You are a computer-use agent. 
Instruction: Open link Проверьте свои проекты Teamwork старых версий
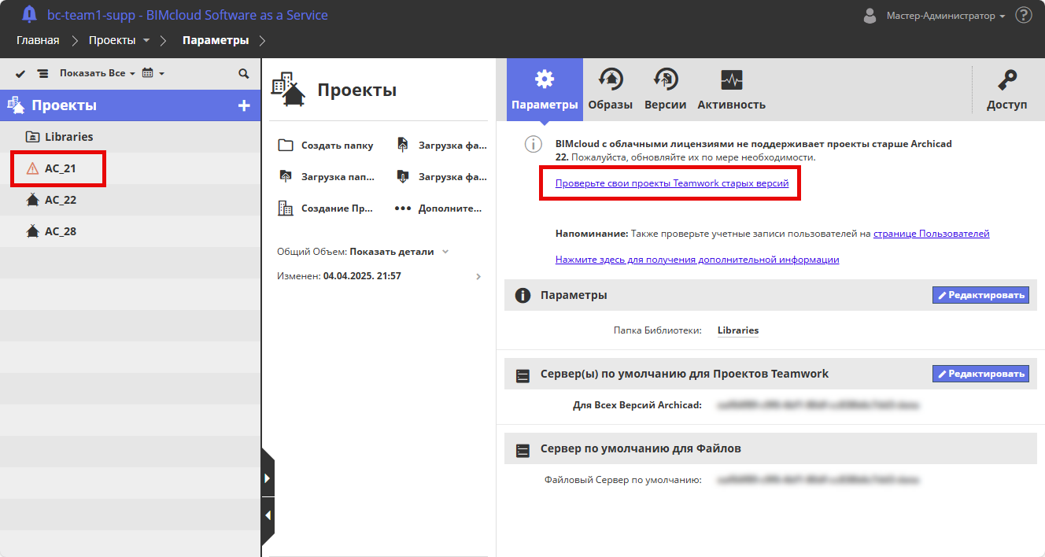pos(672,183)
